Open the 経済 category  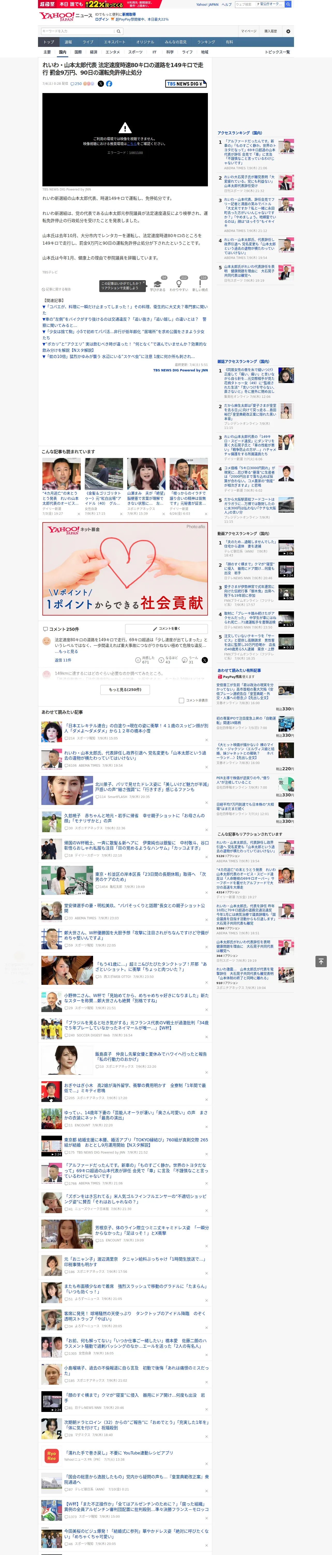click(x=93, y=52)
